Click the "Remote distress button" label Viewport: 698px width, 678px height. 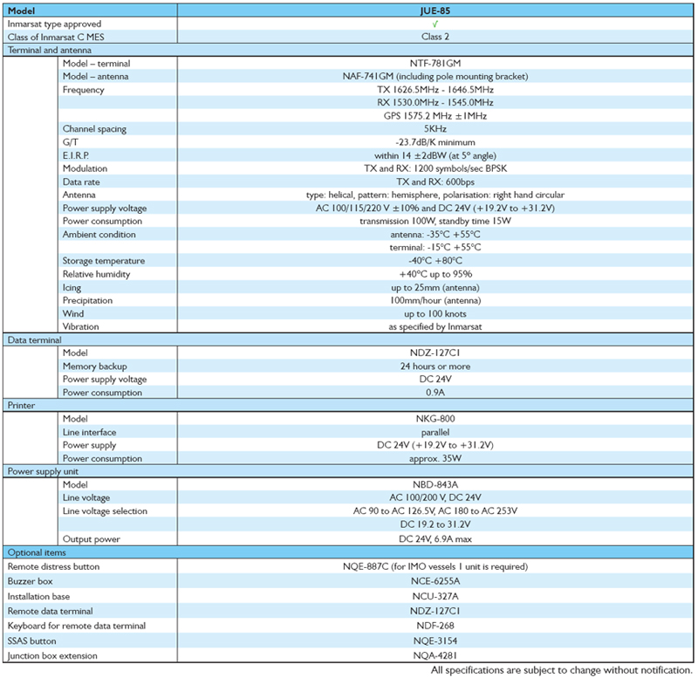tap(53, 566)
